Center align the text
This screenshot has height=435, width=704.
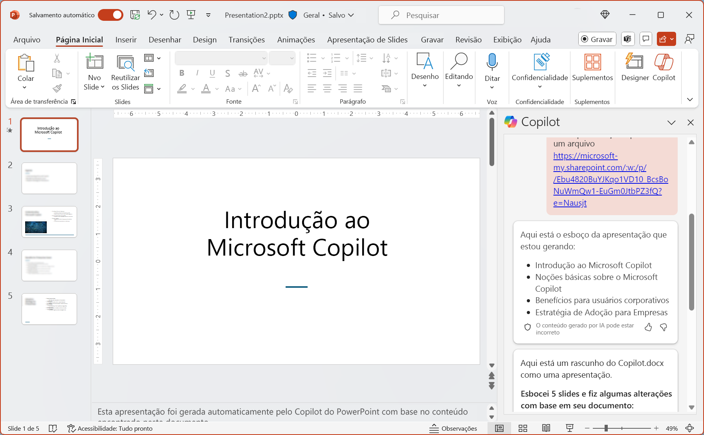[327, 89]
